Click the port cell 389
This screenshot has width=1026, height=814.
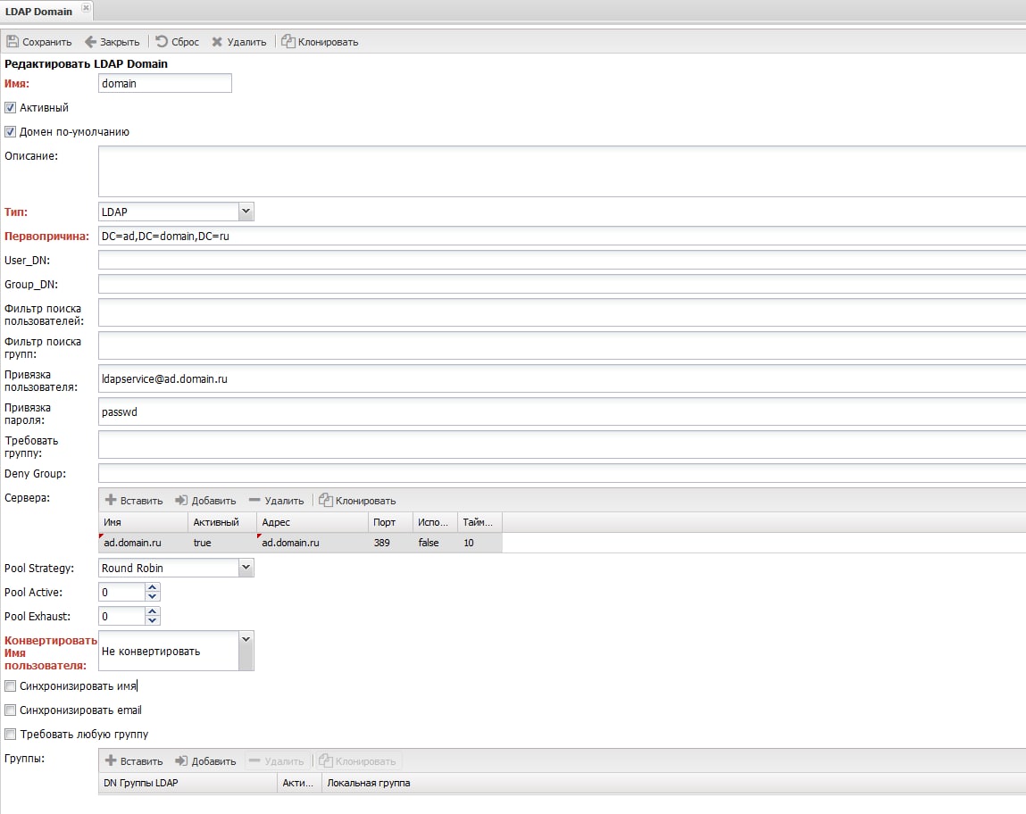point(390,543)
